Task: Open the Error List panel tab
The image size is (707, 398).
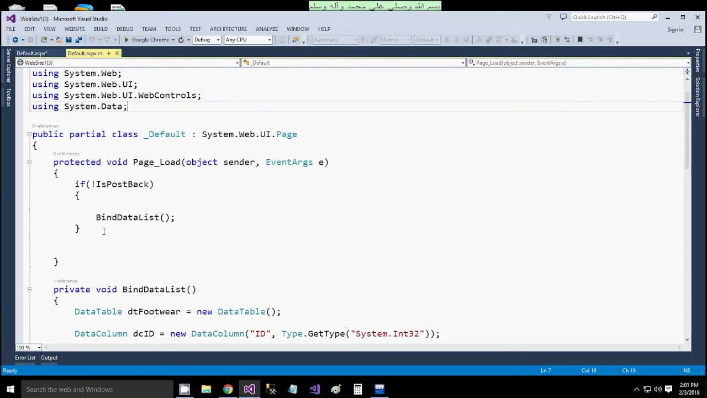Action: (25, 358)
